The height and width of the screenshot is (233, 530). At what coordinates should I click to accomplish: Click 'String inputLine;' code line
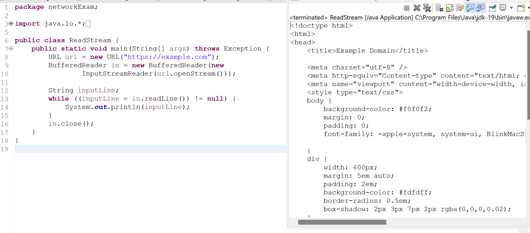(x=83, y=91)
